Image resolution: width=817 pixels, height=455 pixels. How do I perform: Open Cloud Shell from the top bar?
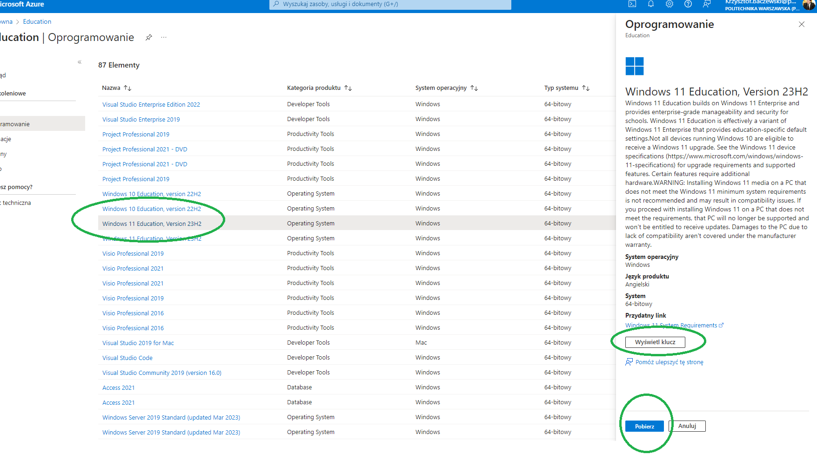(632, 4)
